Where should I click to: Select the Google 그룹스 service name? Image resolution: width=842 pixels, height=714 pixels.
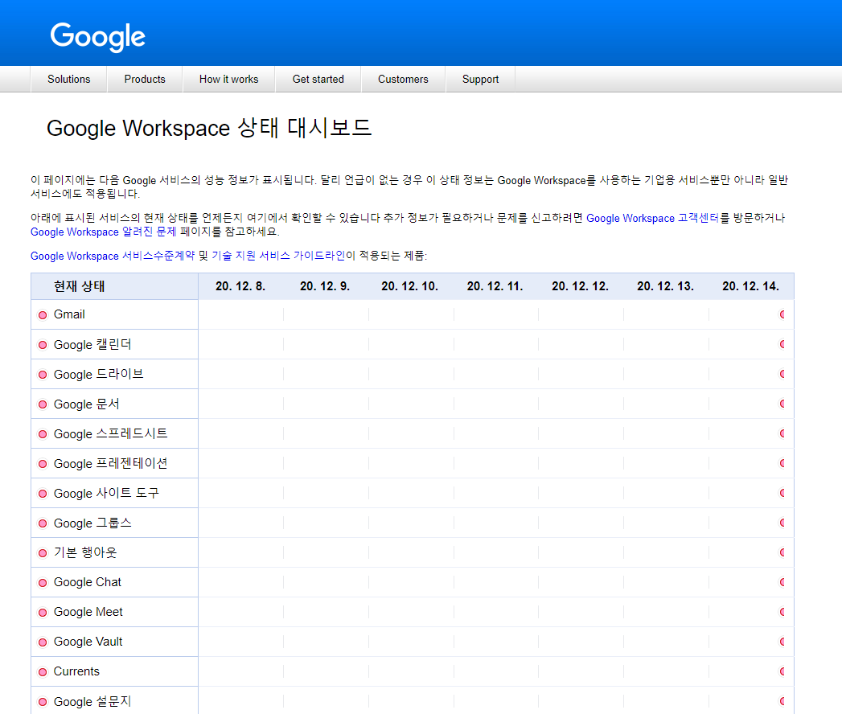[92, 523]
